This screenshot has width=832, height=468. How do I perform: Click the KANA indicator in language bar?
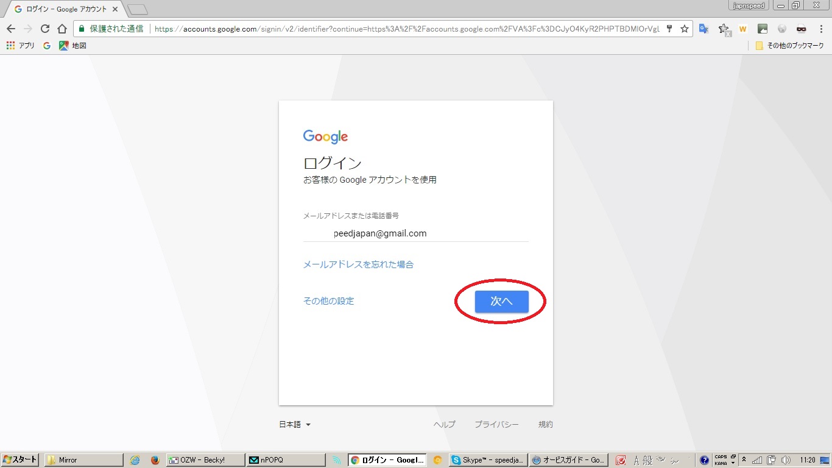pyautogui.click(x=721, y=463)
